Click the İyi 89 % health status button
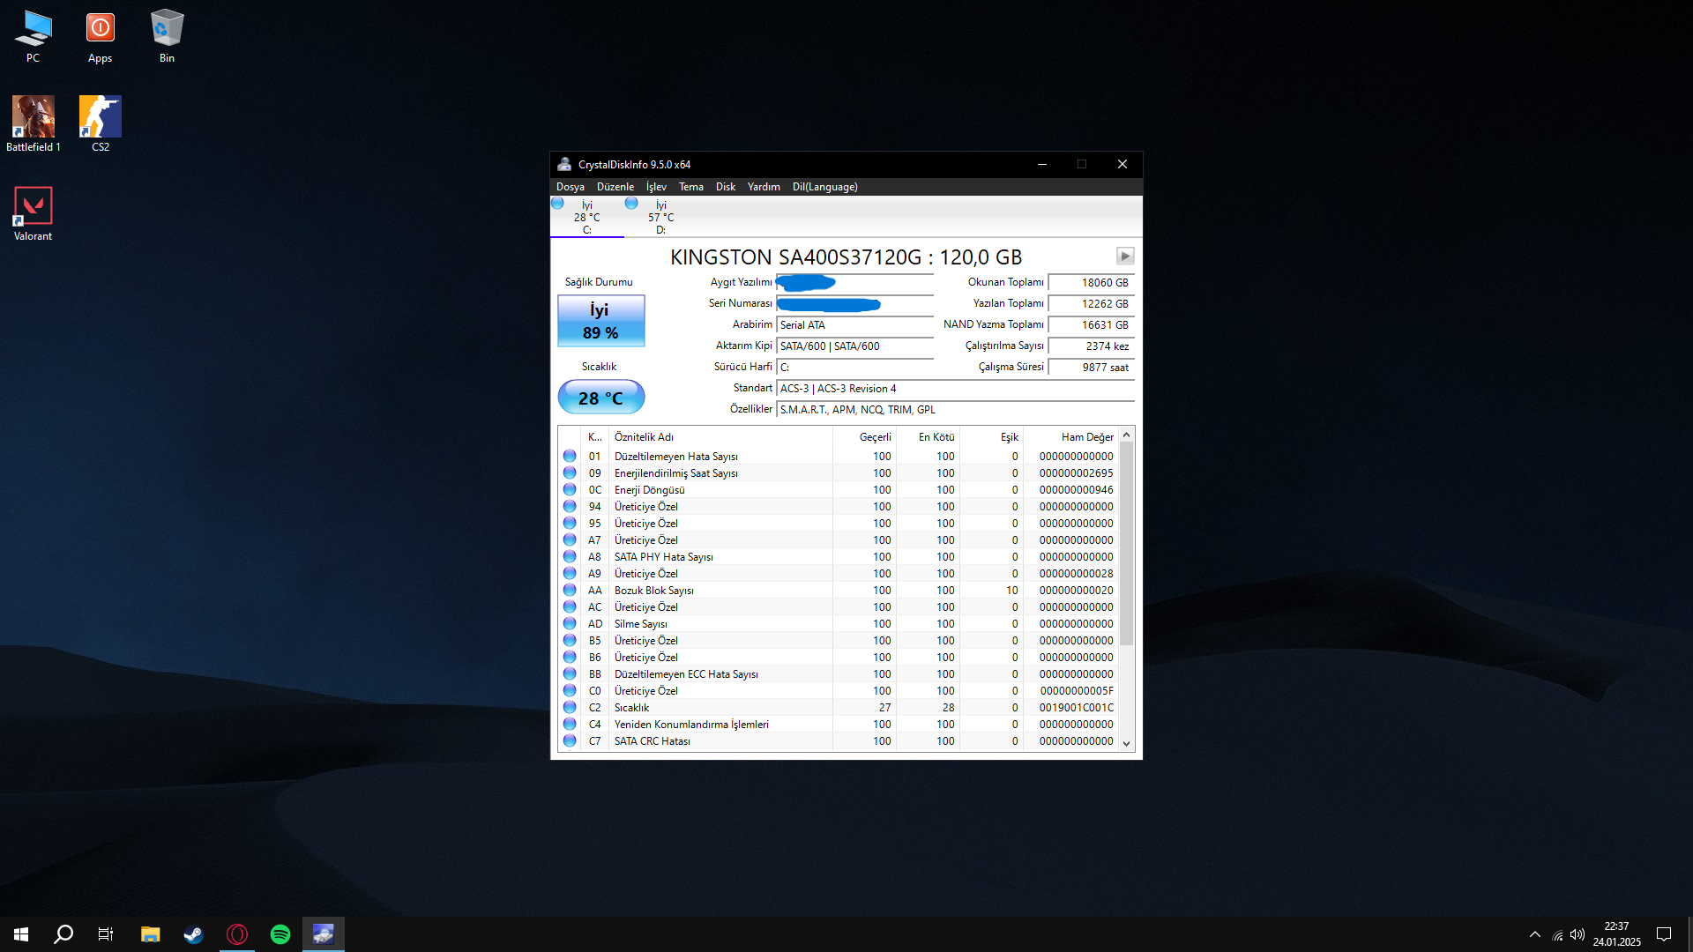This screenshot has height=952, width=1693. 600,321
